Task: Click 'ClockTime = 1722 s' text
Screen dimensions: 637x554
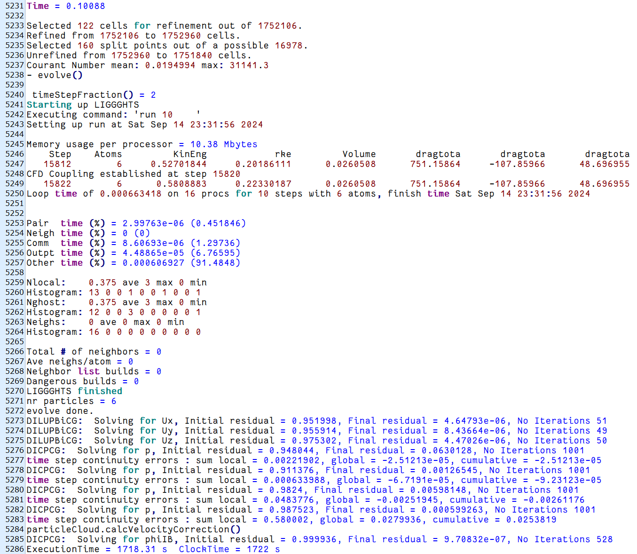Action: coord(229,549)
